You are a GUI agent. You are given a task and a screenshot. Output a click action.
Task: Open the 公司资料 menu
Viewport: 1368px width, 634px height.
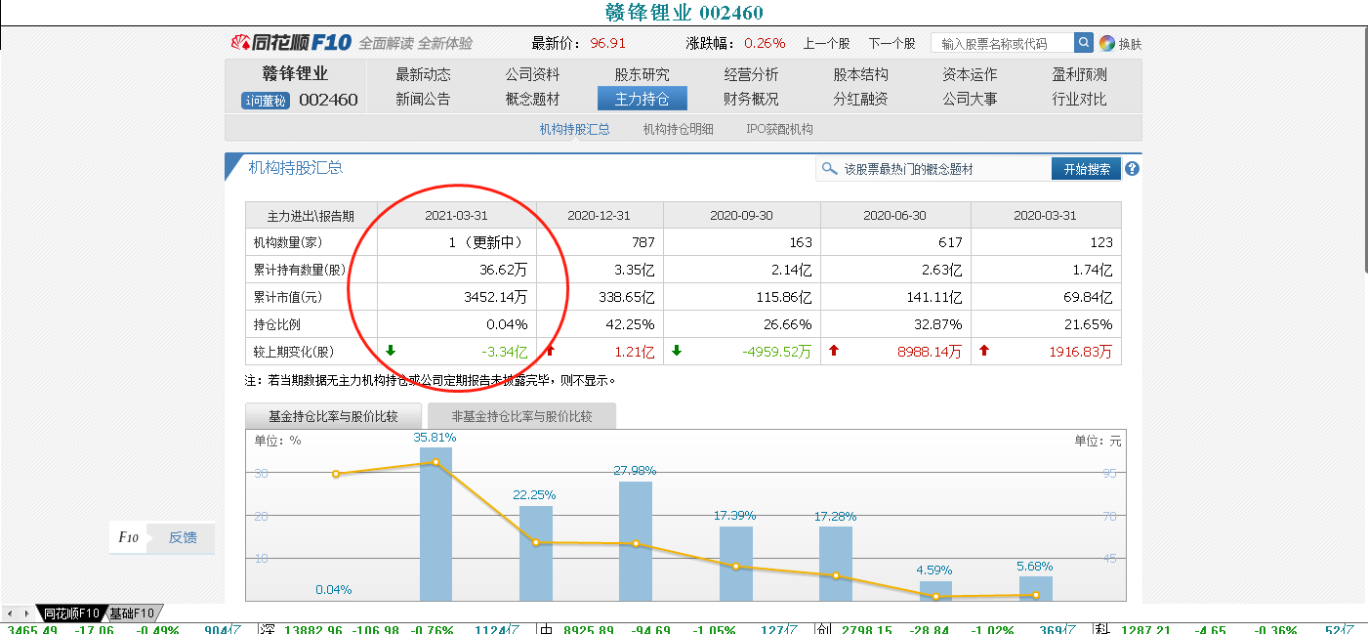click(532, 74)
